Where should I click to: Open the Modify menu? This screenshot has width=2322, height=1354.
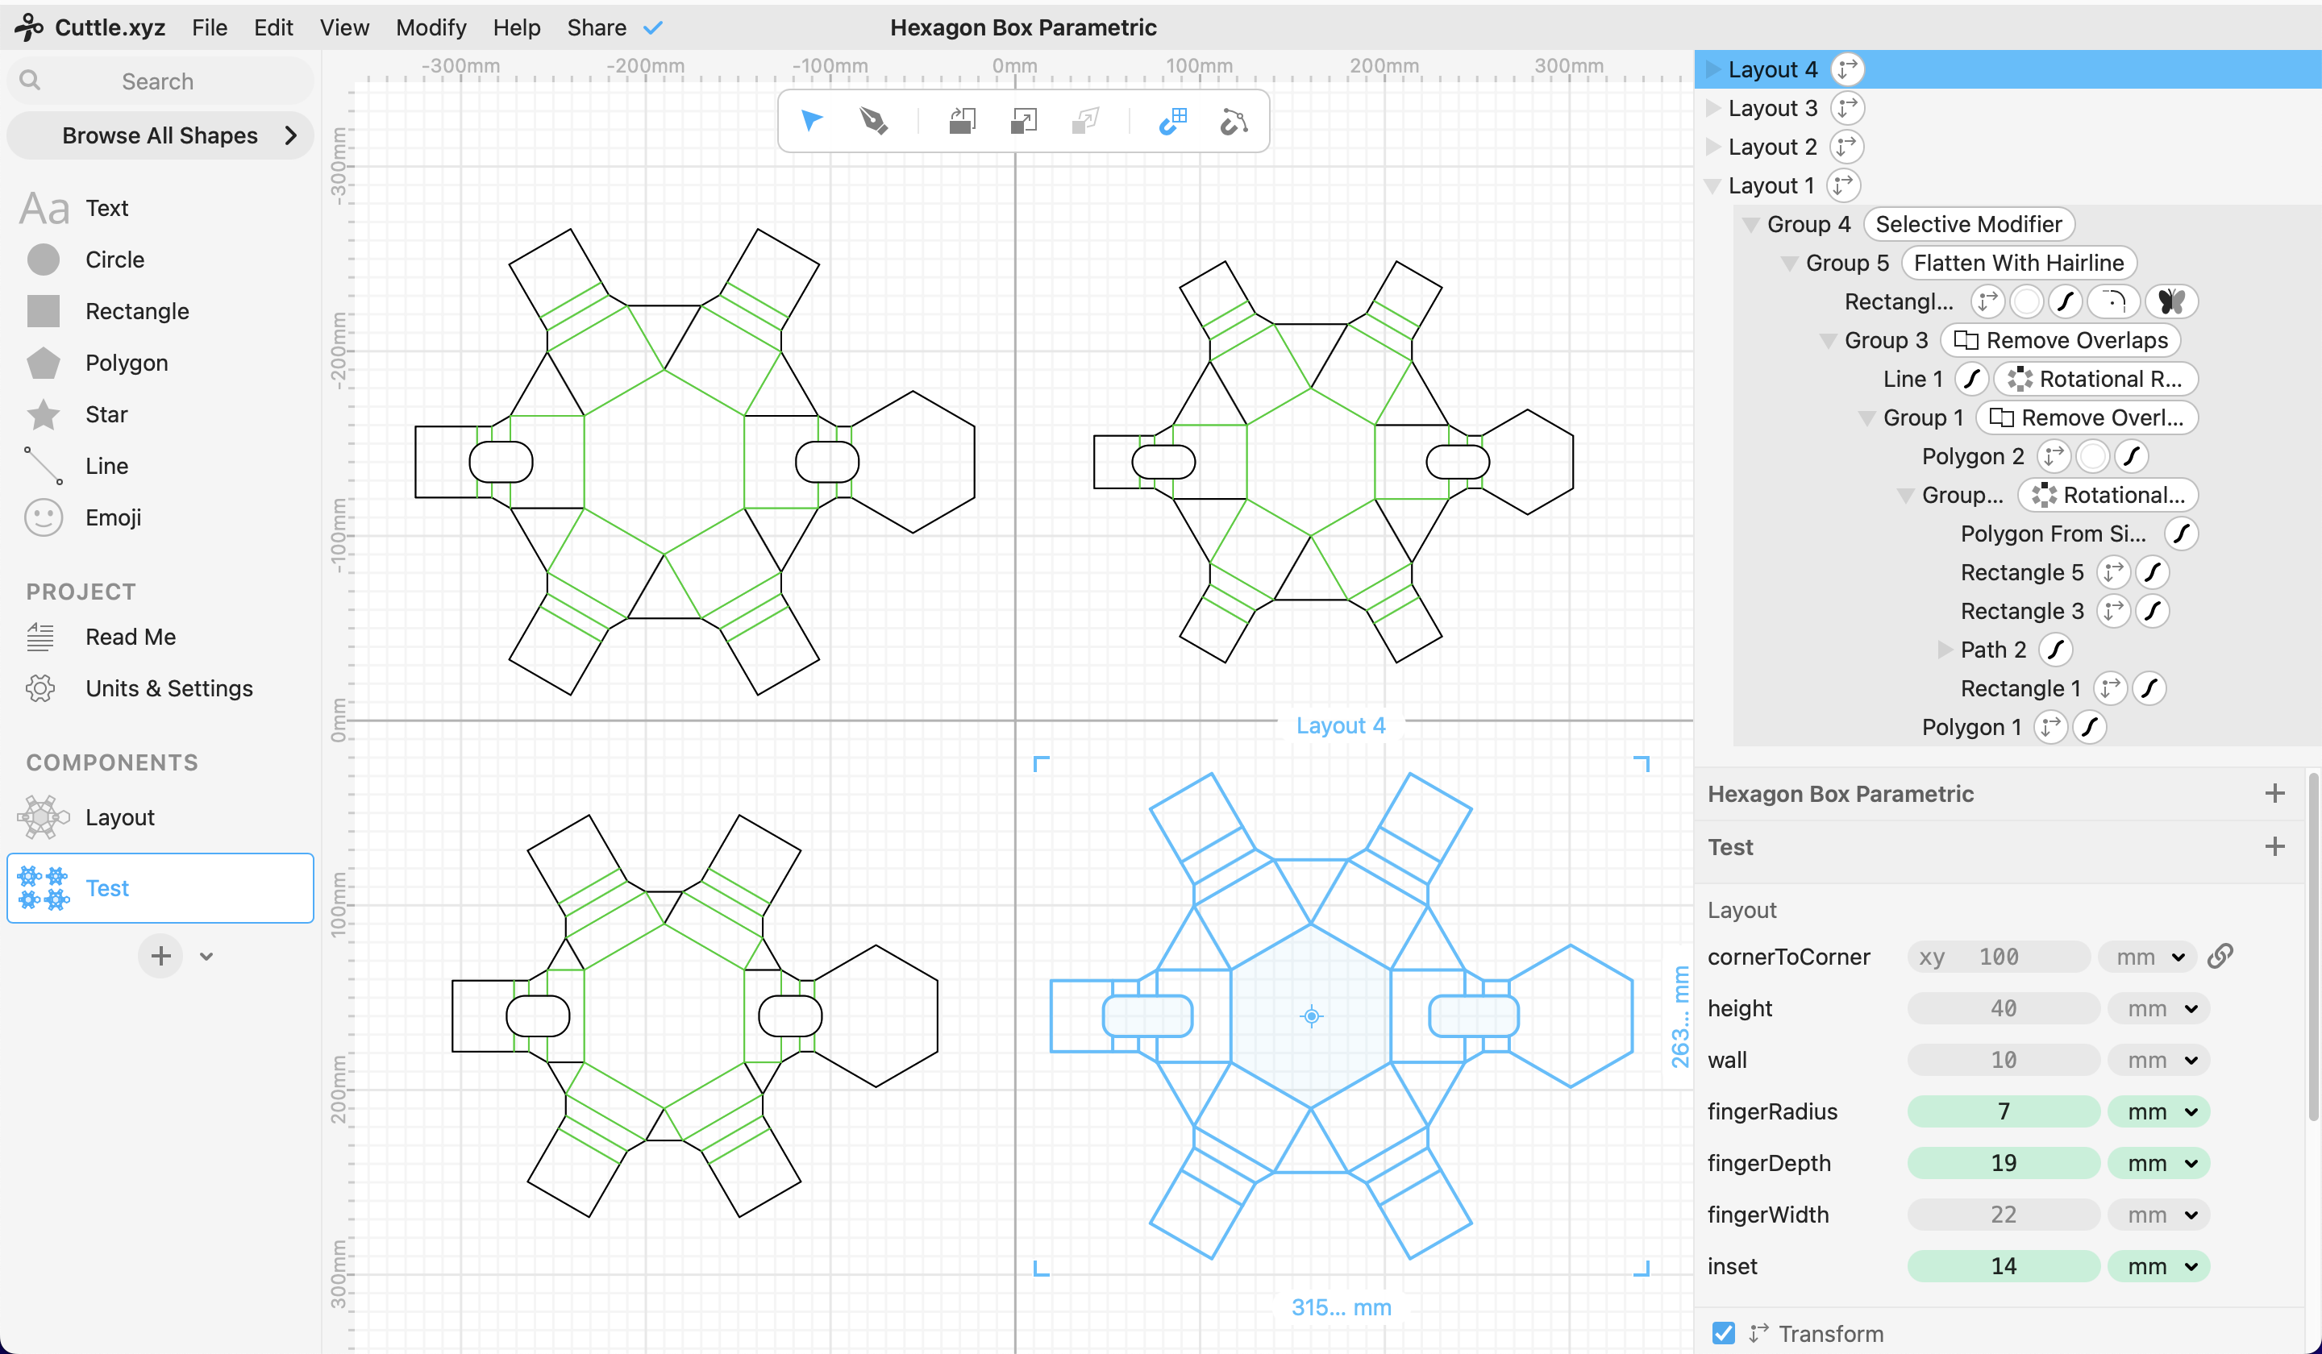click(431, 27)
